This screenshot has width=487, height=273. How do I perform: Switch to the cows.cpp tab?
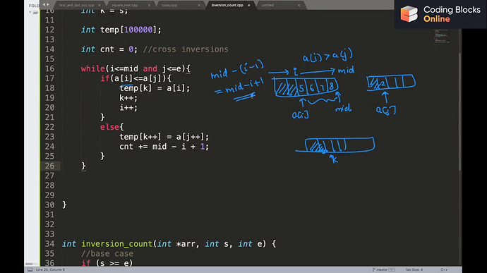tap(169, 5)
